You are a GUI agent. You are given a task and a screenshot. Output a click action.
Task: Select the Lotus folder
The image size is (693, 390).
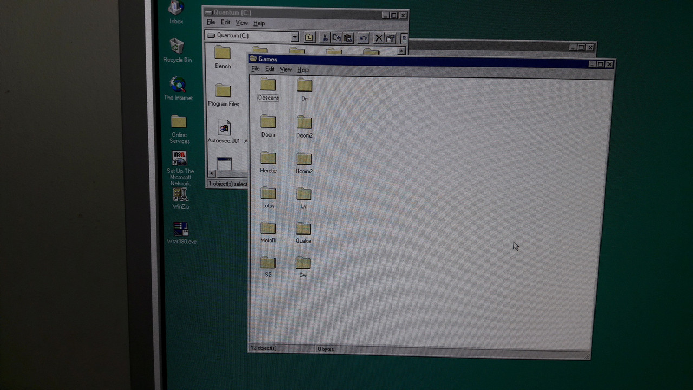(x=268, y=198)
